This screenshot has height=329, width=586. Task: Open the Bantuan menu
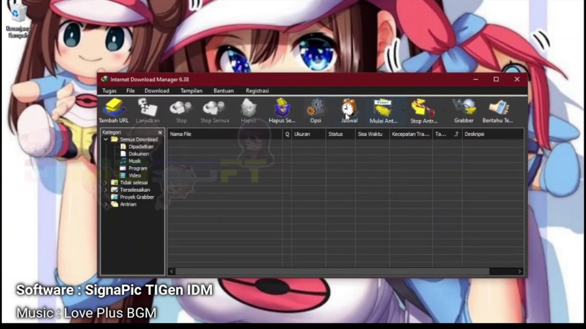tap(223, 90)
